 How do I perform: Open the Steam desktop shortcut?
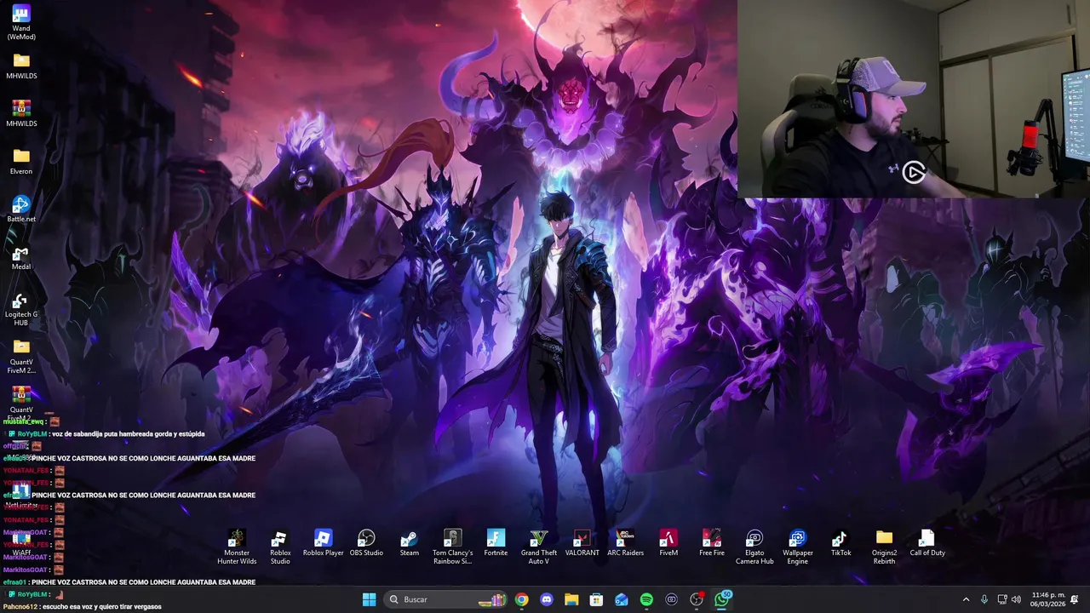[410, 542]
